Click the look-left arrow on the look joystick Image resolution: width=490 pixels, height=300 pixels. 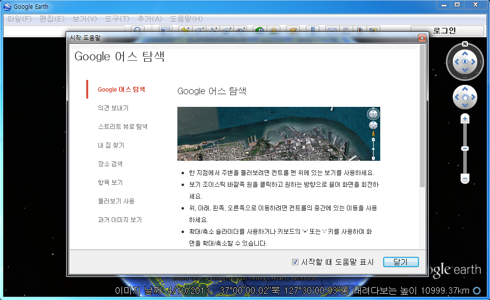click(457, 62)
